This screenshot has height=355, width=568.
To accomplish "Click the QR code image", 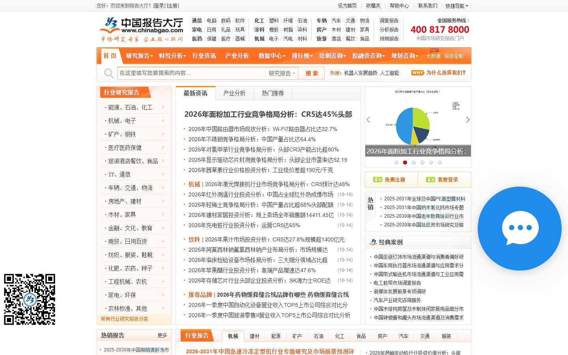I will 30,299.
